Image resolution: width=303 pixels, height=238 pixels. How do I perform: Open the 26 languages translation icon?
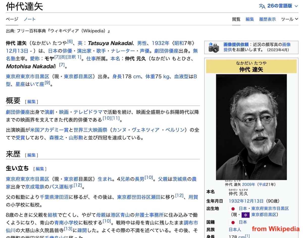click(262, 6)
